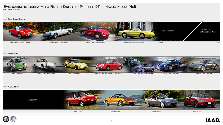Click the red line marker beside Alfa Romeo Duetto
Screen dimensions: 223x125
[x=5, y=19]
